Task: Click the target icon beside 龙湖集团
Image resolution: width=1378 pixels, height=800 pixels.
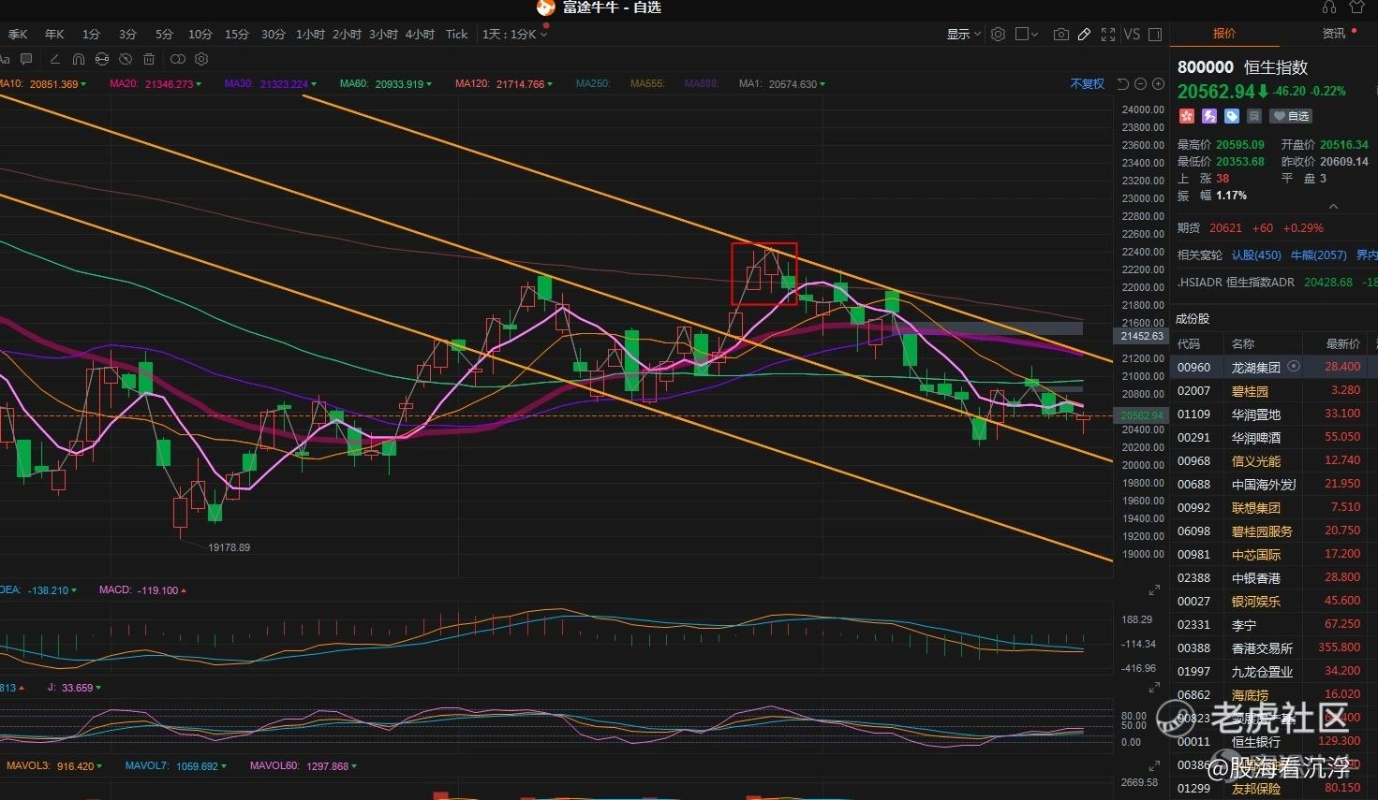Action: point(1294,367)
